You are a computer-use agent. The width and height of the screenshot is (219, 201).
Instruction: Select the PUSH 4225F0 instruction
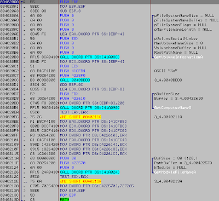(73, 76)
